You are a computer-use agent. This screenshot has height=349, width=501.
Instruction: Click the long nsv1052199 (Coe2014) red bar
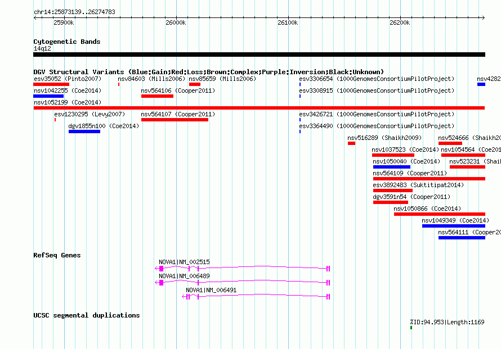click(259, 108)
